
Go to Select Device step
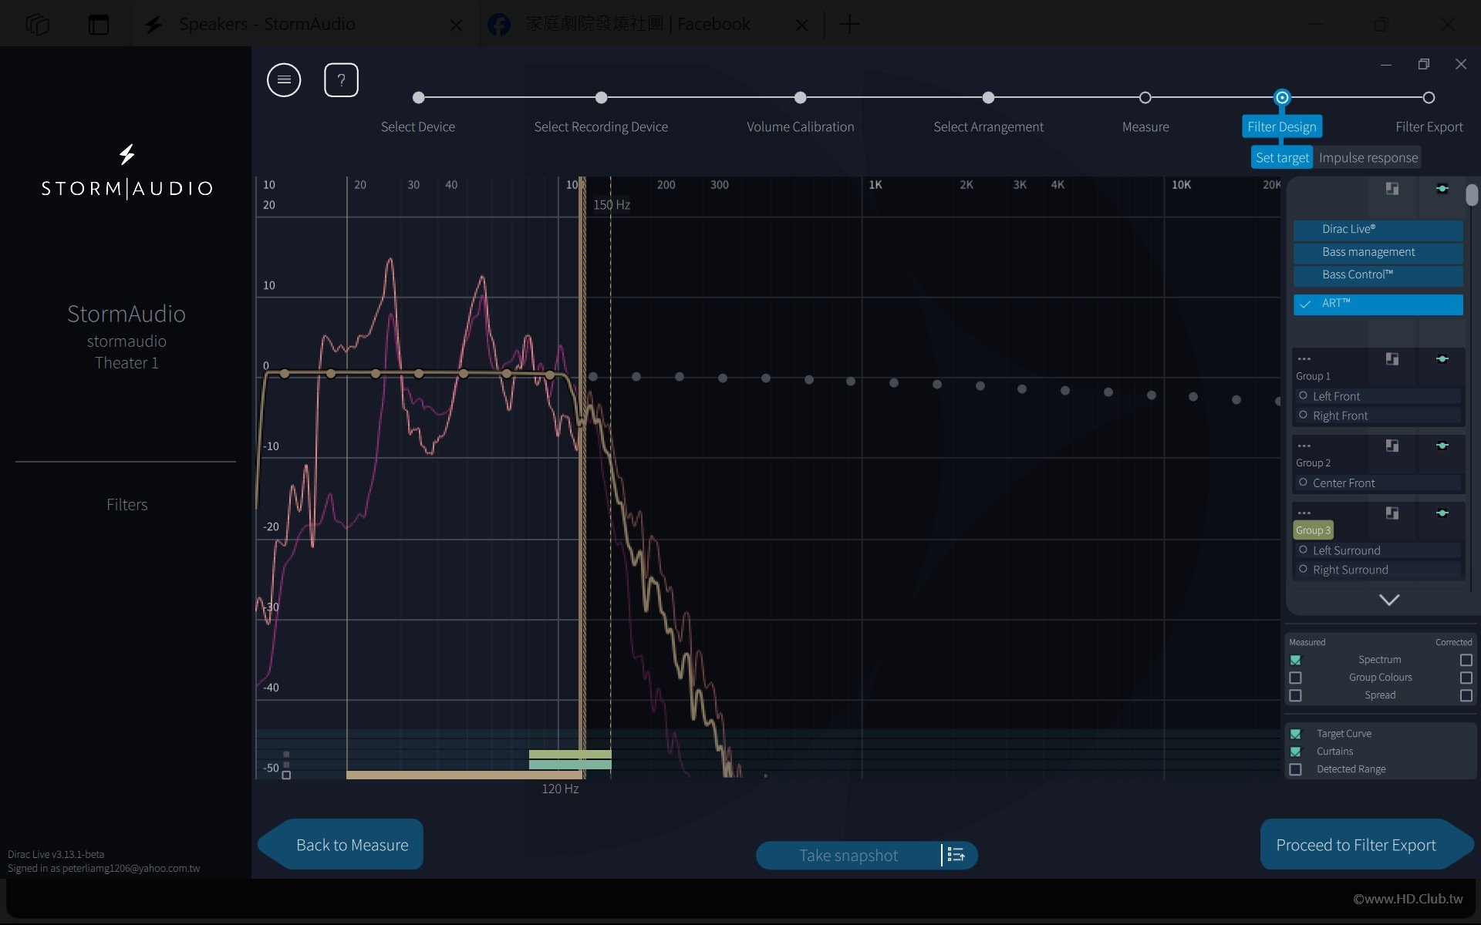click(x=418, y=98)
